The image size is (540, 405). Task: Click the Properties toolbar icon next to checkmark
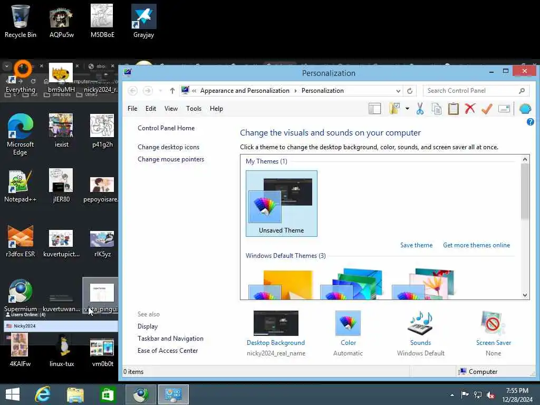pyautogui.click(x=504, y=109)
